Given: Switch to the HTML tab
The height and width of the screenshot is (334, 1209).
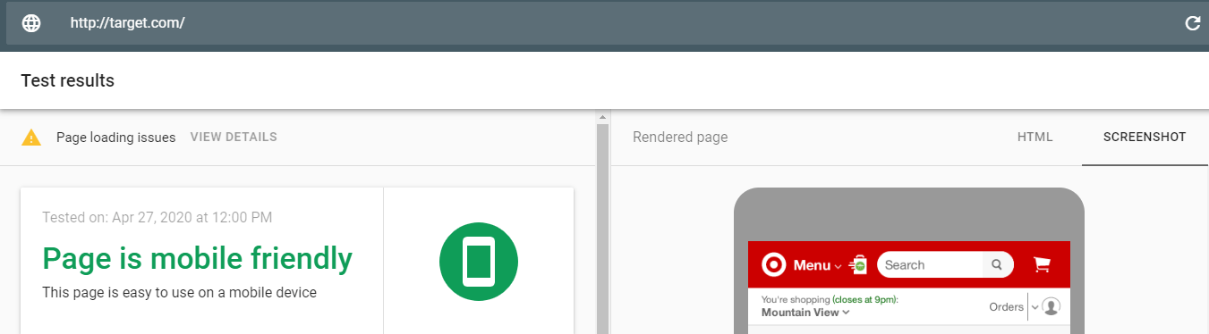Looking at the screenshot, I should [x=1035, y=138].
